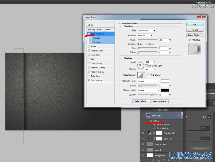Click Color Fill 1 color thumbnail
The width and height of the screenshot is (215, 162).
pyautogui.click(x=150, y=139)
